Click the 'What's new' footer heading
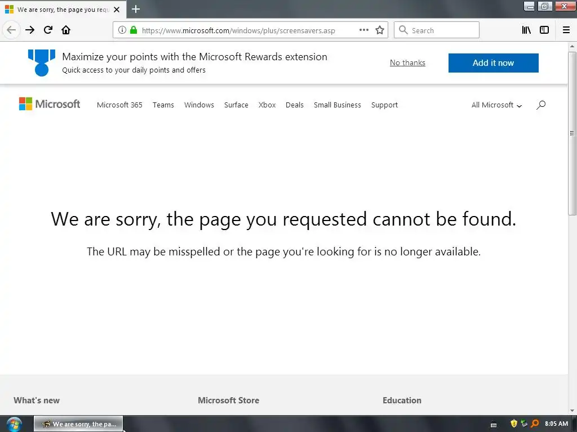The width and height of the screenshot is (577, 432). pos(37,400)
